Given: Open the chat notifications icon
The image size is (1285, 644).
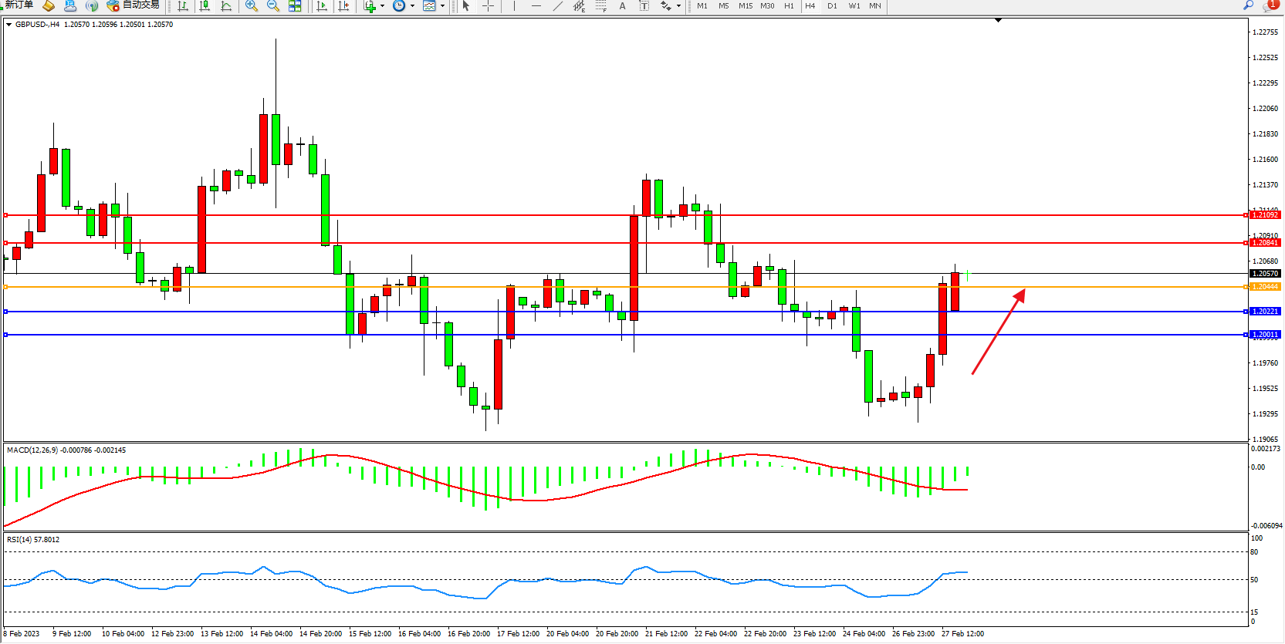Looking at the screenshot, I should 1270,5.
